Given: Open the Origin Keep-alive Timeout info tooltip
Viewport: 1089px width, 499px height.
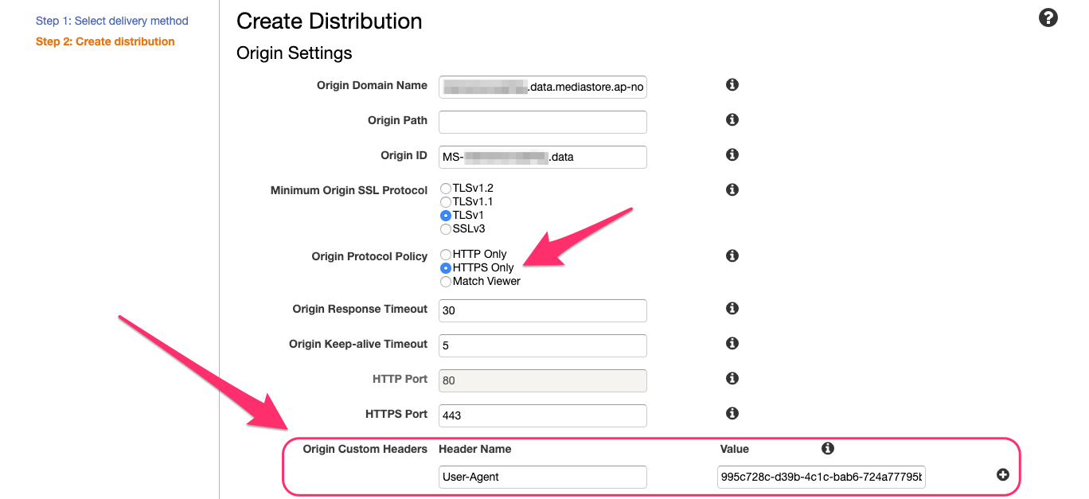Looking at the screenshot, I should pyautogui.click(x=732, y=343).
